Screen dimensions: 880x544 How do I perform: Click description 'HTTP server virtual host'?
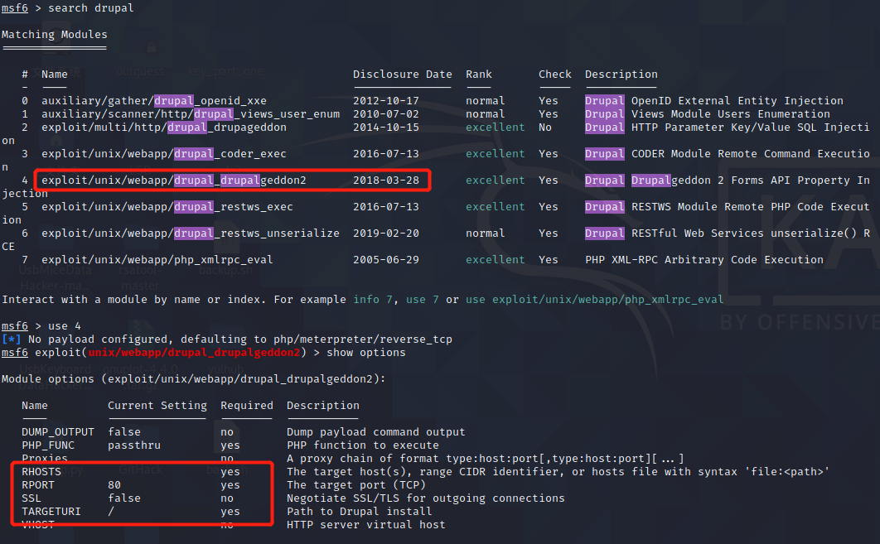(366, 525)
